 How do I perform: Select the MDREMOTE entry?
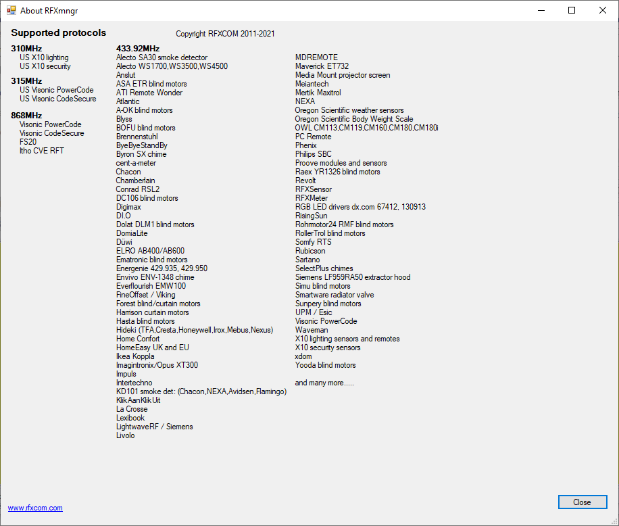(317, 57)
